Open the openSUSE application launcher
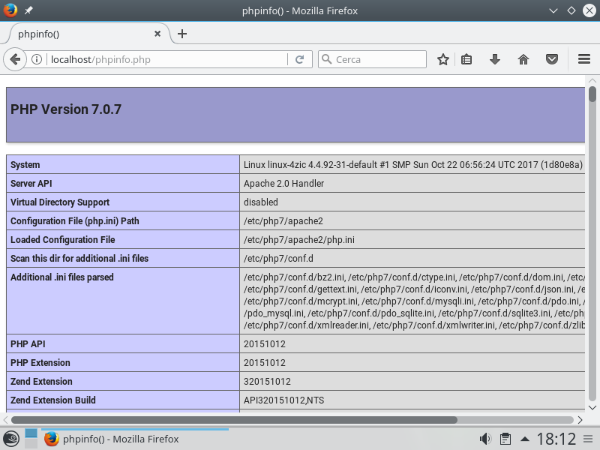This screenshot has height=450, width=600. coord(11,439)
